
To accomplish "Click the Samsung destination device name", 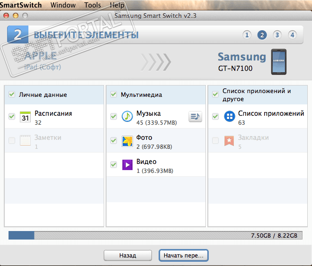I will 242,57.
